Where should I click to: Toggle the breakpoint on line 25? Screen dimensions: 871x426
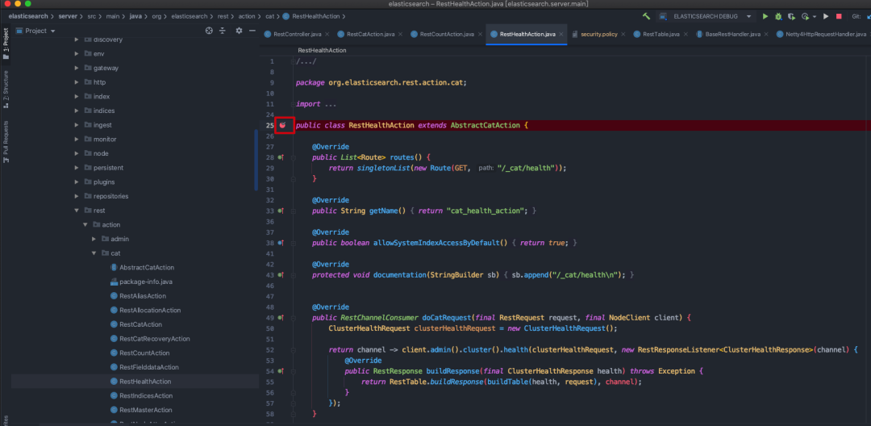pyautogui.click(x=282, y=125)
